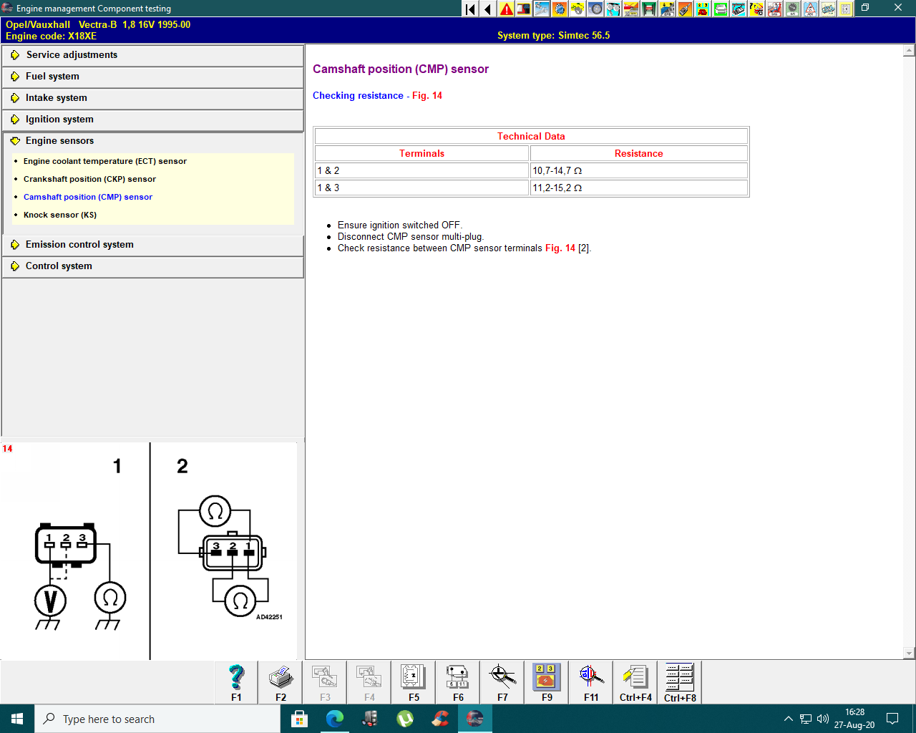Print page with the F2 printer button
The width and height of the screenshot is (916, 733).
pyautogui.click(x=281, y=682)
